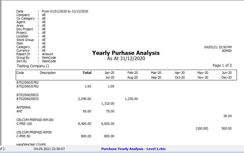244x153 pixels.
Task: Select the Total column header
Action: tap(87, 73)
